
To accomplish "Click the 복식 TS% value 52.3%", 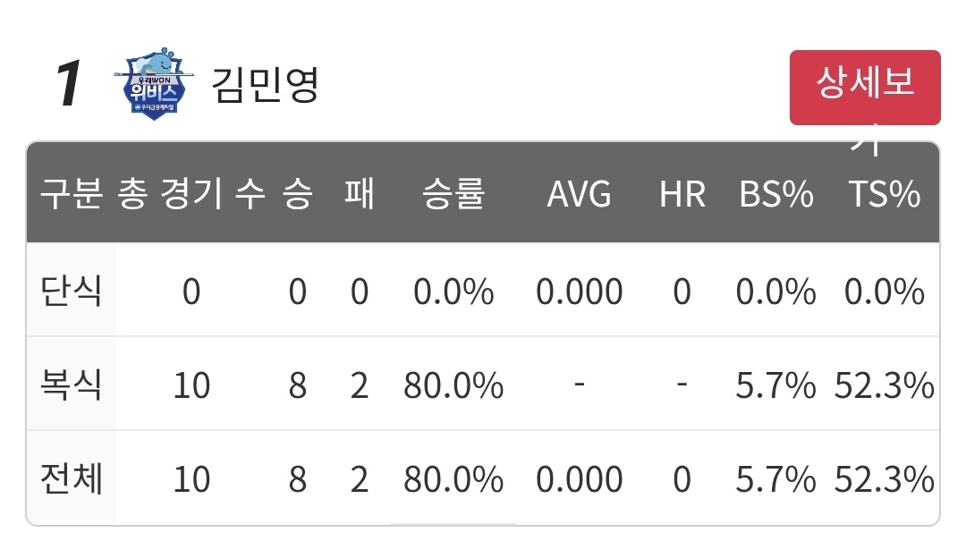I will tap(884, 385).
